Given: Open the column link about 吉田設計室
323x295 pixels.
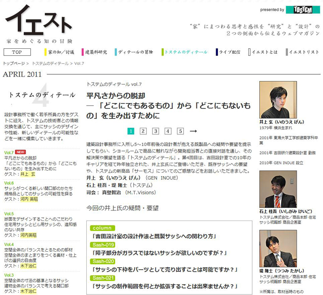Looking at the screenshot, I should [152, 236].
